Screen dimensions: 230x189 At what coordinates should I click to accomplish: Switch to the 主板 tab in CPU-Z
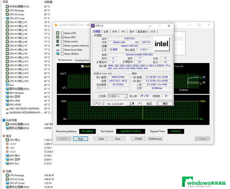pyautogui.click(x=106, y=31)
